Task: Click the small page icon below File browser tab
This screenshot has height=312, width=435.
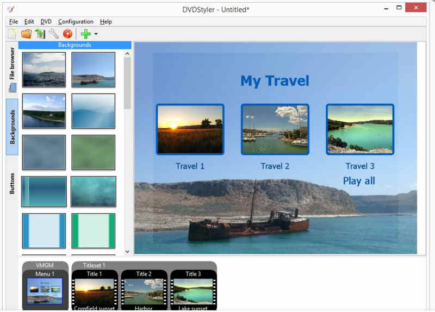Action: pos(13,88)
